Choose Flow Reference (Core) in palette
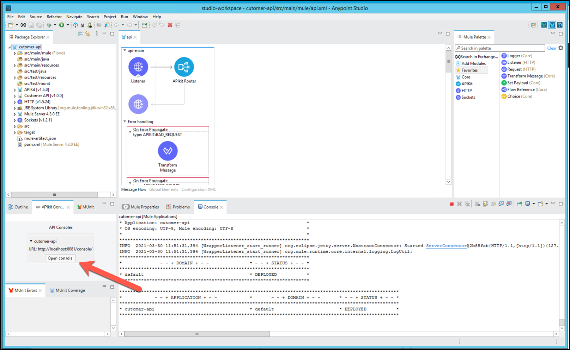570x350 pixels. click(x=524, y=89)
